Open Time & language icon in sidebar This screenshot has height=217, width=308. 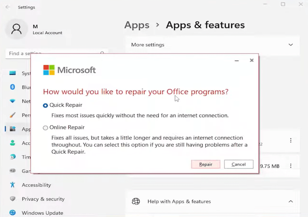pos(13,157)
